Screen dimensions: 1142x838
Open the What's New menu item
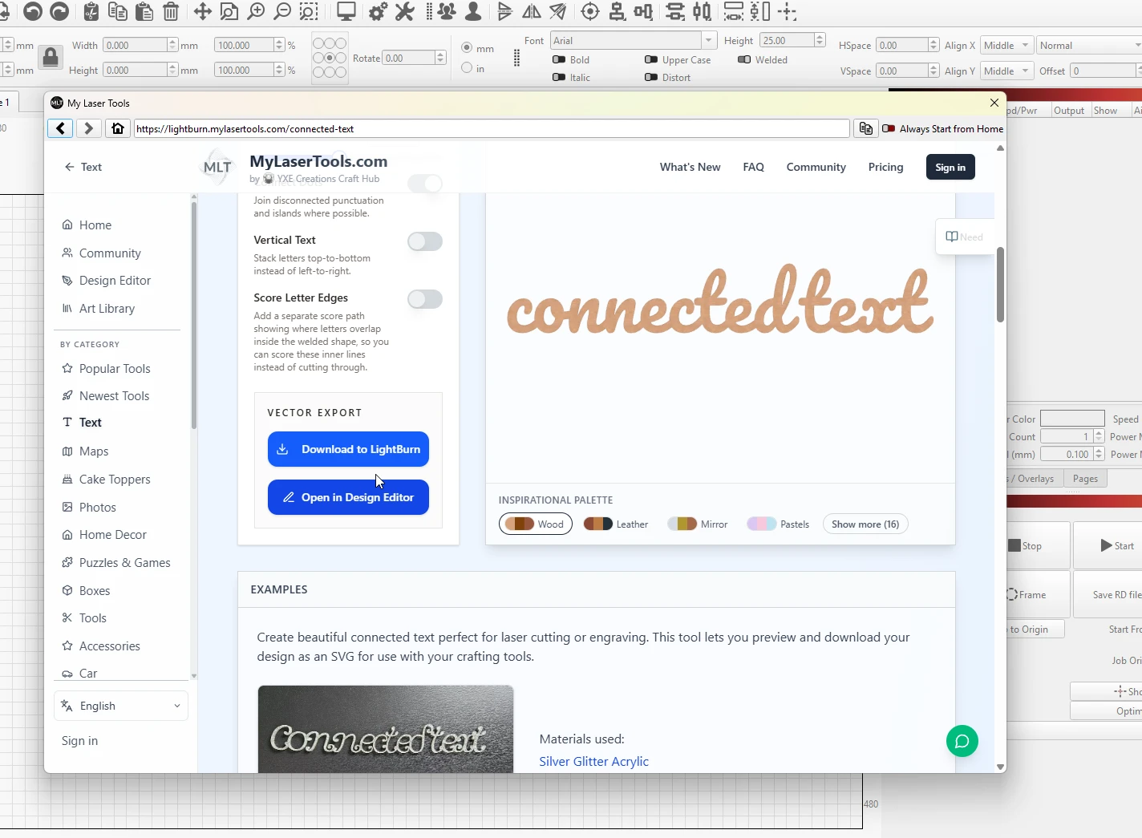tap(690, 167)
